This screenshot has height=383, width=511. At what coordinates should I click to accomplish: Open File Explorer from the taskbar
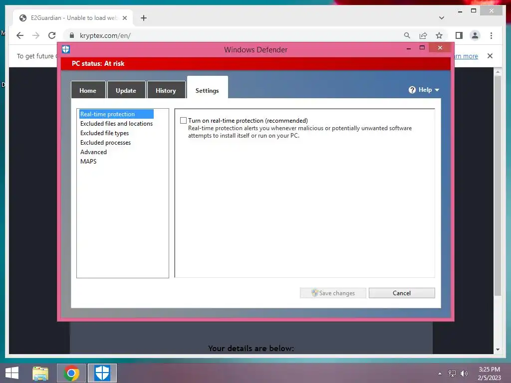40,373
